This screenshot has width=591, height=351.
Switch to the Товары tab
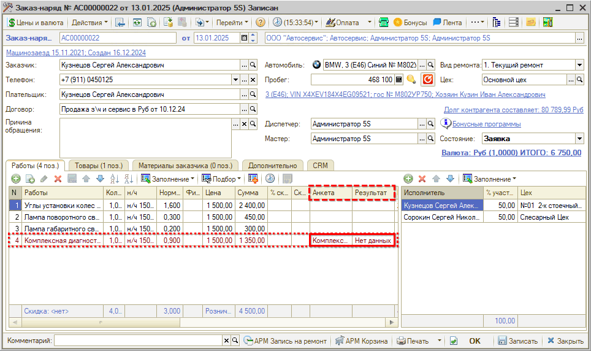(99, 165)
